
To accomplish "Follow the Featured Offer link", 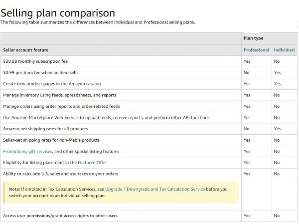I will 93,163.
